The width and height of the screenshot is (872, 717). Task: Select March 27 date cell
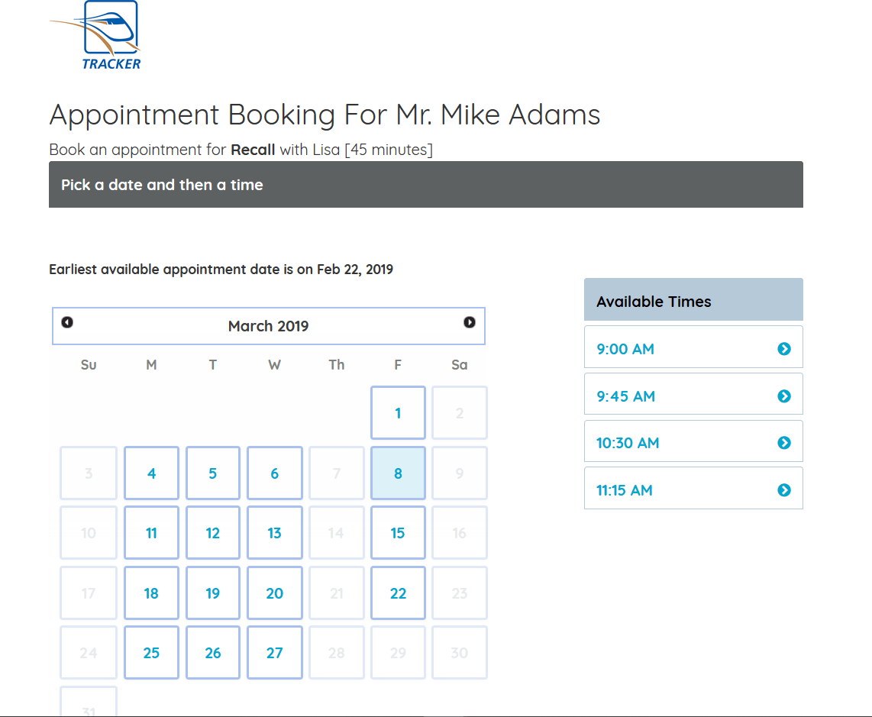point(275,652)
